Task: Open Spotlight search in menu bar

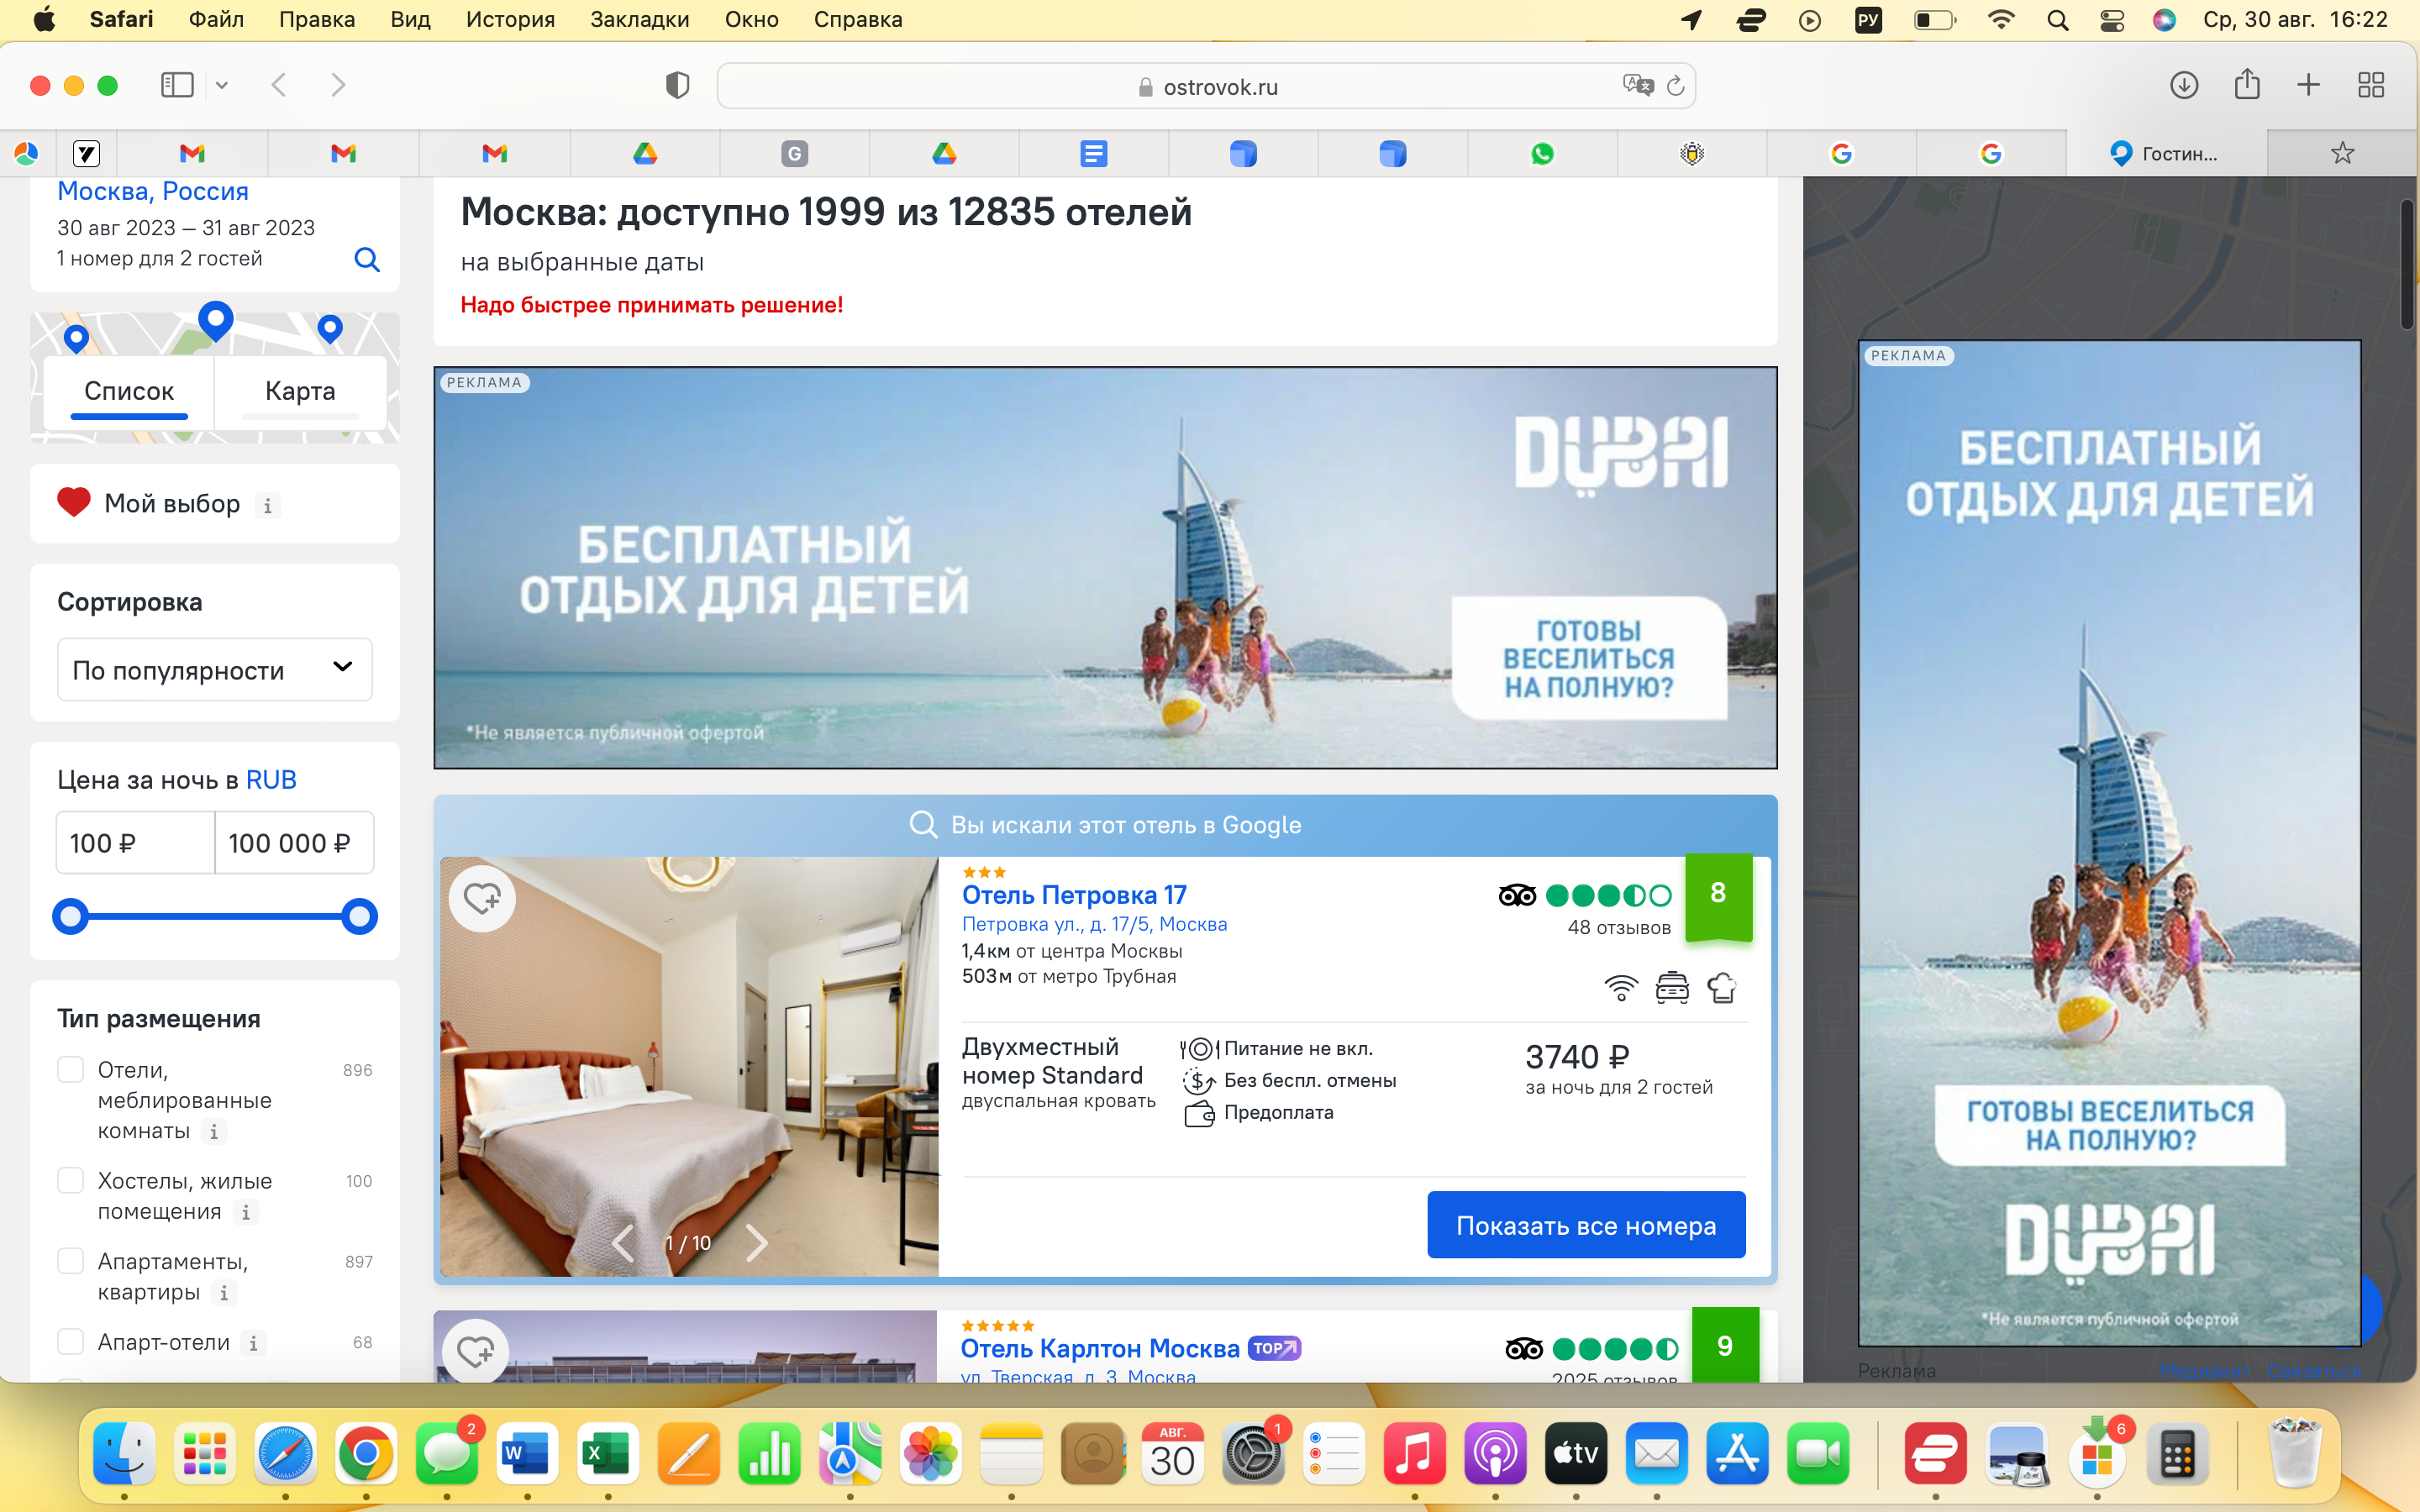Action: point(2057,20)
